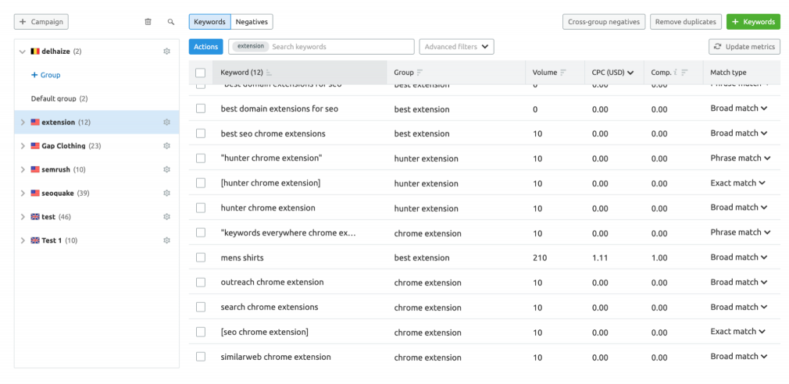Open settings gear for Test 1 campaign
789x384 pixels.
pos(166,240)
